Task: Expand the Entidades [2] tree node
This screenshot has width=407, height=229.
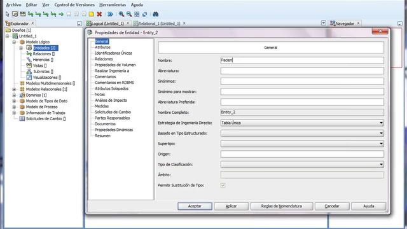Action: [x=21, y=48]
